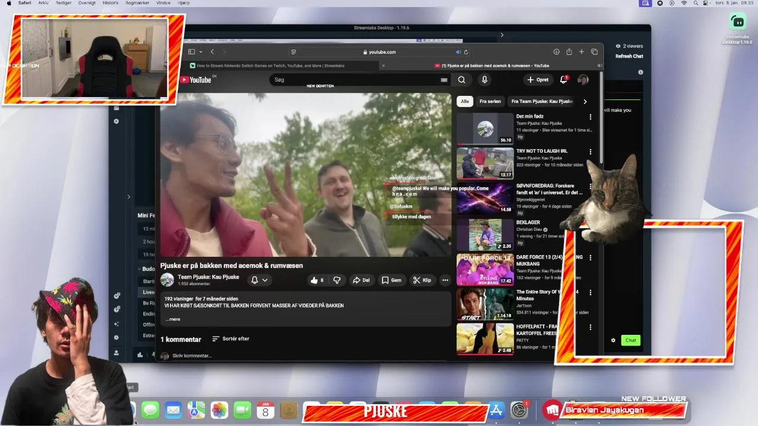Screen dimensions: 758x426
Task: Toggle Safari sidebar button in preview
Action: click(x=191, y=52)
